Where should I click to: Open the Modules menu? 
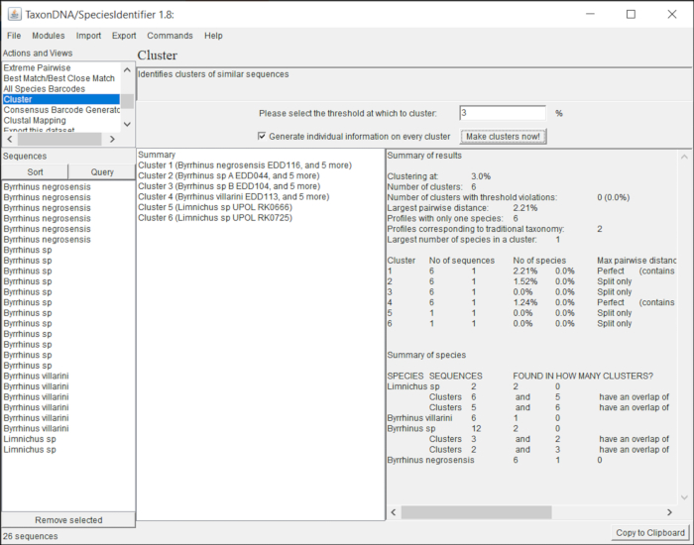(49, 36)
